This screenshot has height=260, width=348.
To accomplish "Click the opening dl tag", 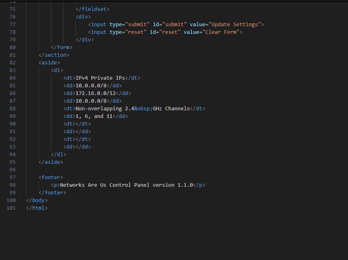I will pos(57,70).
